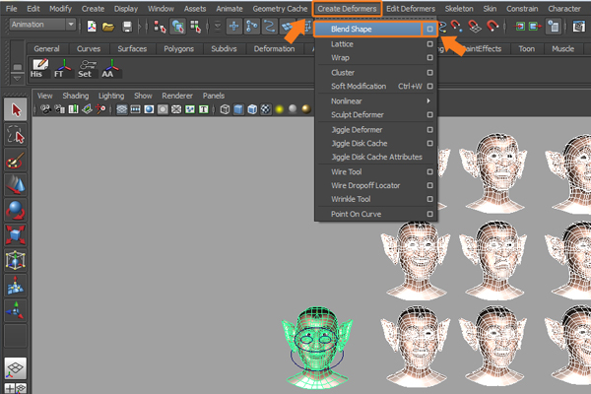
Task: Open the panel Renderer menu
Action: 177,96
